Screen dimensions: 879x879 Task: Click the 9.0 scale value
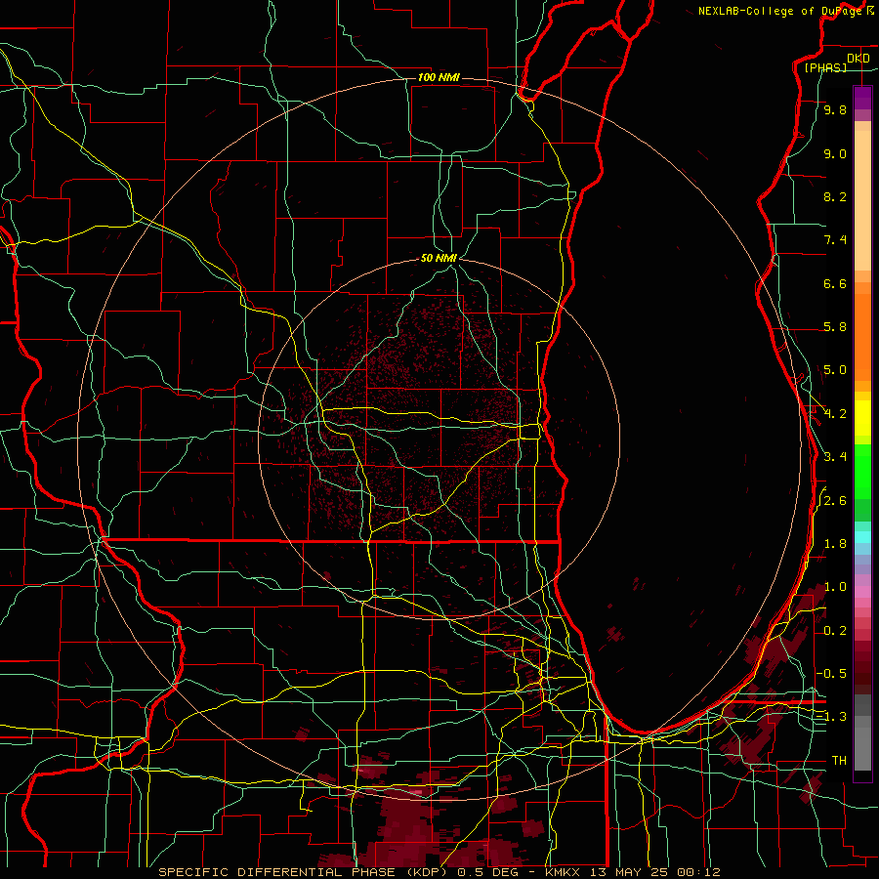coord(835,153)
